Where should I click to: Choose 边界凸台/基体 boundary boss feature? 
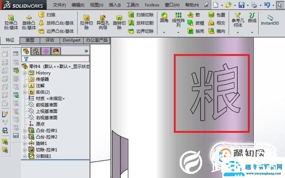click(56, 31)
